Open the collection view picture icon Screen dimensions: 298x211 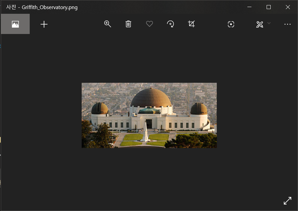click(x=15, y=24)
